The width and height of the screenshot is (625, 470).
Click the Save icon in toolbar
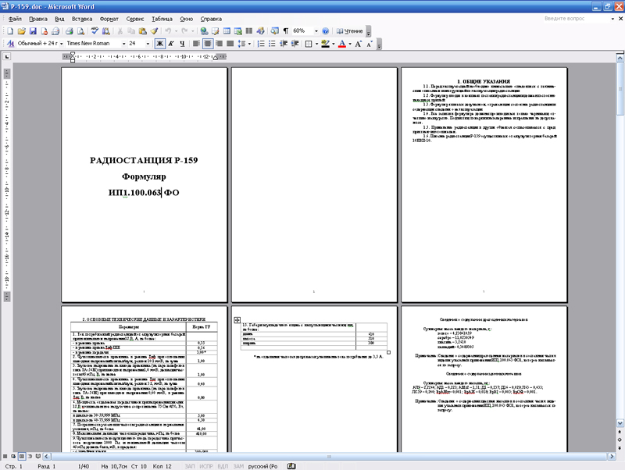33,31
